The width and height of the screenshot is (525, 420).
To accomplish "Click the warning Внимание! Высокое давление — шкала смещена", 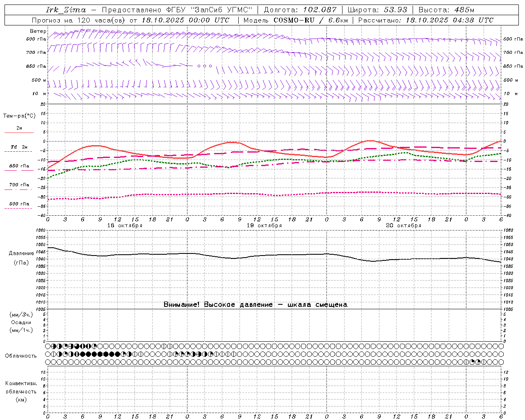I will tap(256, 305).
